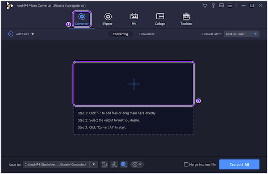The image size is (268, 174).
Task: Maximize the AnyMP4 window
Action: 252,5
